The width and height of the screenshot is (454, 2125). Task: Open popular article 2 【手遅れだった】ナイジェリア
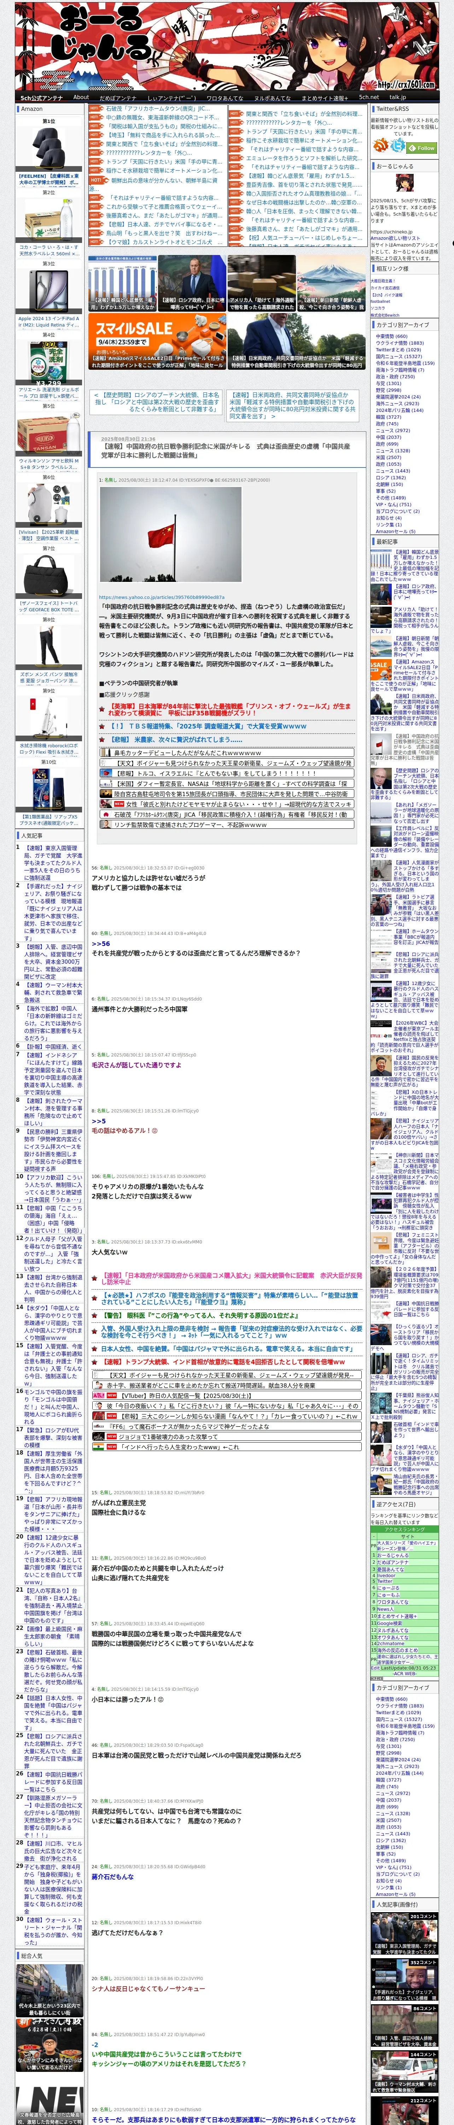53,912
